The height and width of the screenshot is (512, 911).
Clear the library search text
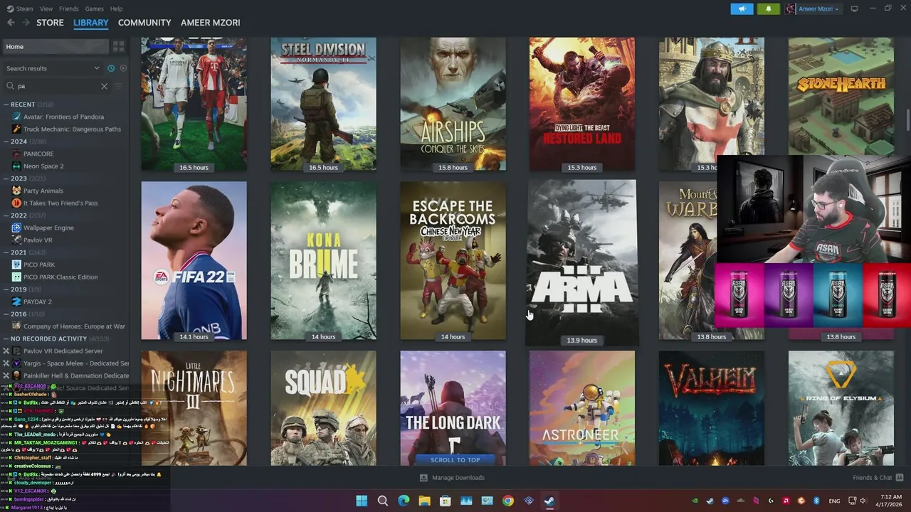click(104, 86)
